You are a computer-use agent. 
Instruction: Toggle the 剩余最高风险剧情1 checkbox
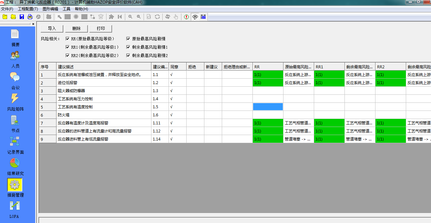tap(128, 47)
